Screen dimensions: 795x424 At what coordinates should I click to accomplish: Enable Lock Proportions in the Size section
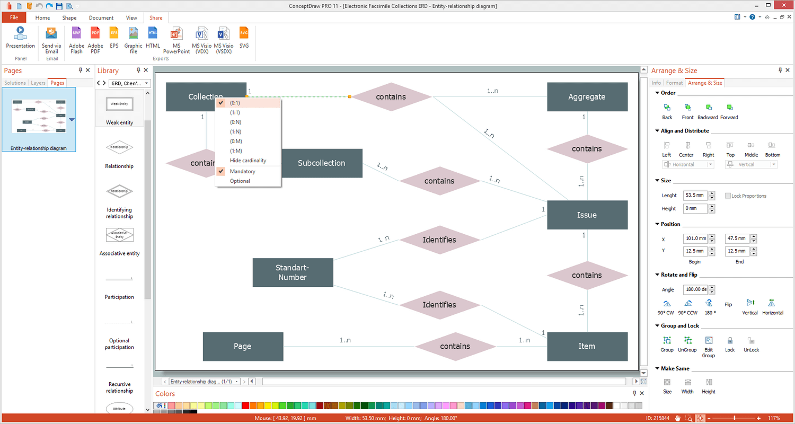click(x=728, y=196)
